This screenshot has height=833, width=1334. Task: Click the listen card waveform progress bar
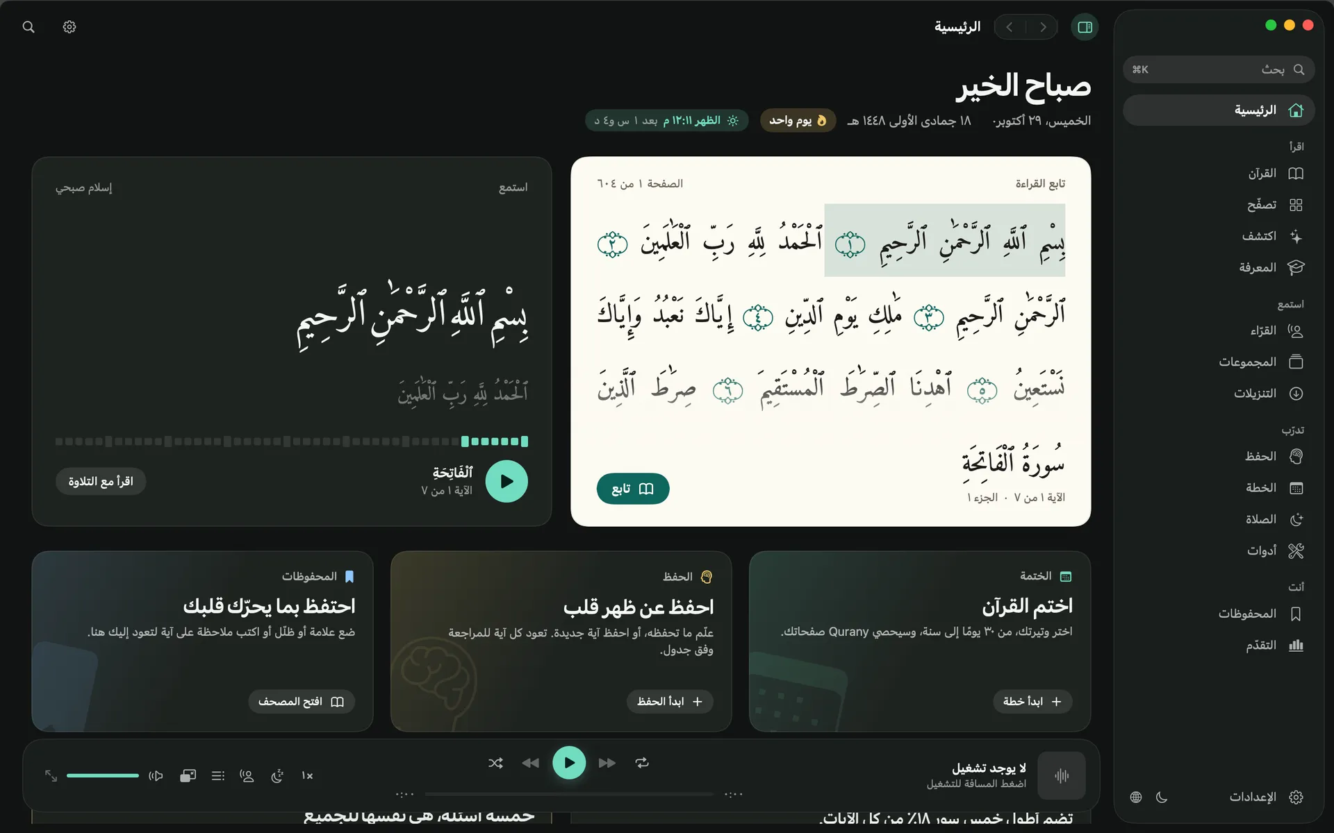[292, 441]
